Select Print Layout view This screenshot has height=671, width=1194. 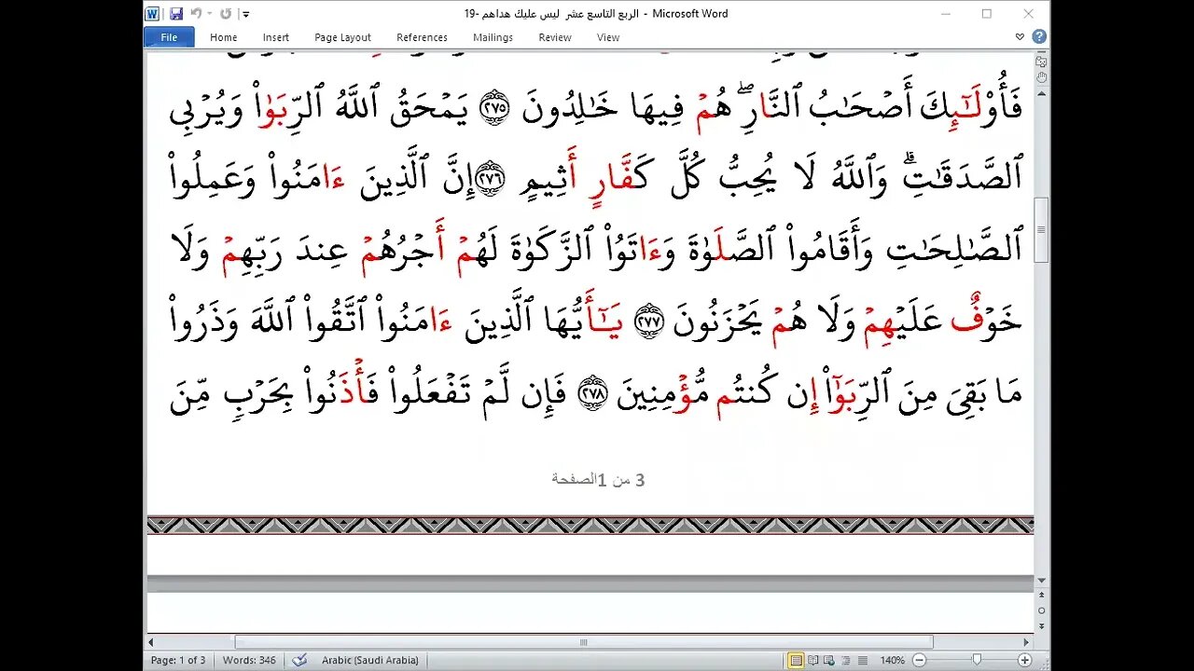pyautogui.click(x=796, y=660)
